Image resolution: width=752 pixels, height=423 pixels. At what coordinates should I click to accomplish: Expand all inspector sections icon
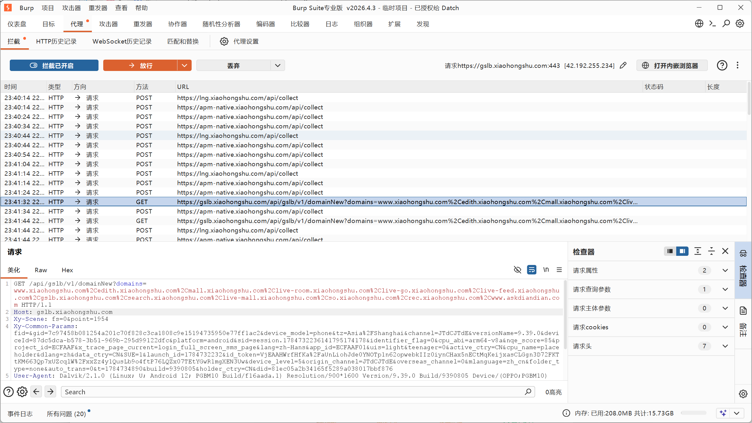coord(698,251)
